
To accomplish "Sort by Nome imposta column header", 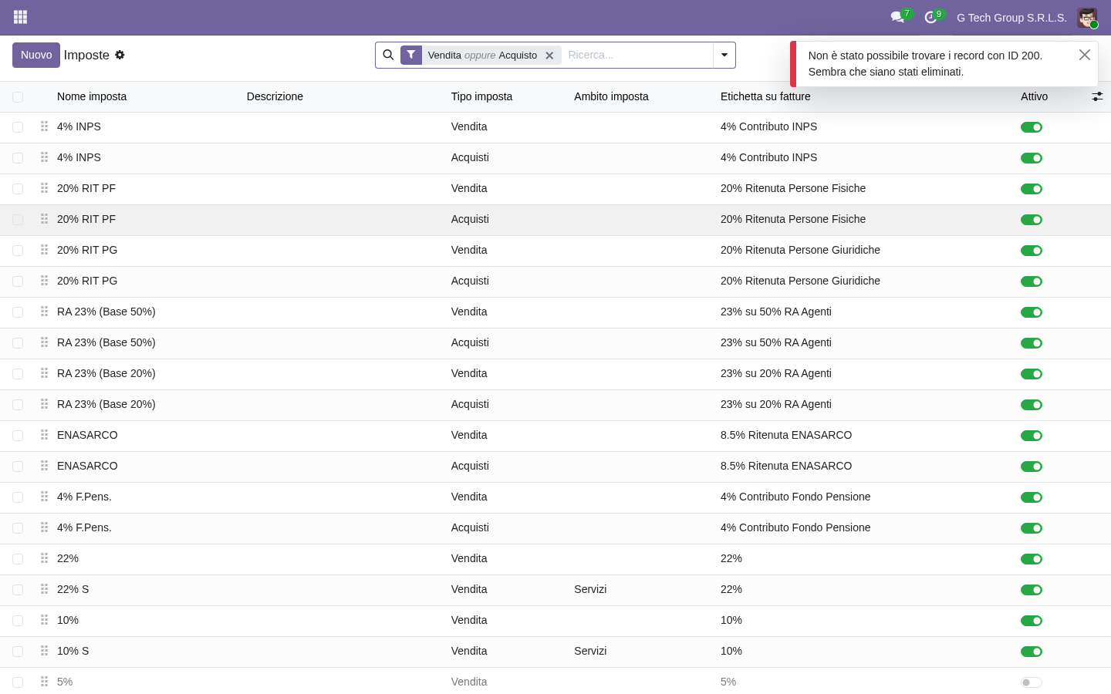I will (92, 96).
